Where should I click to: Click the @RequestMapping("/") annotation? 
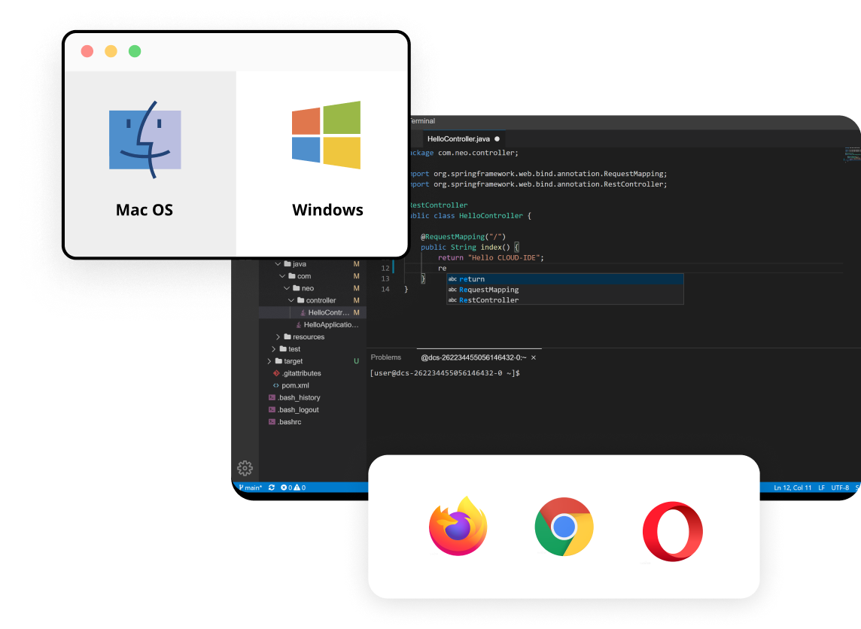(x=463, y=236)
